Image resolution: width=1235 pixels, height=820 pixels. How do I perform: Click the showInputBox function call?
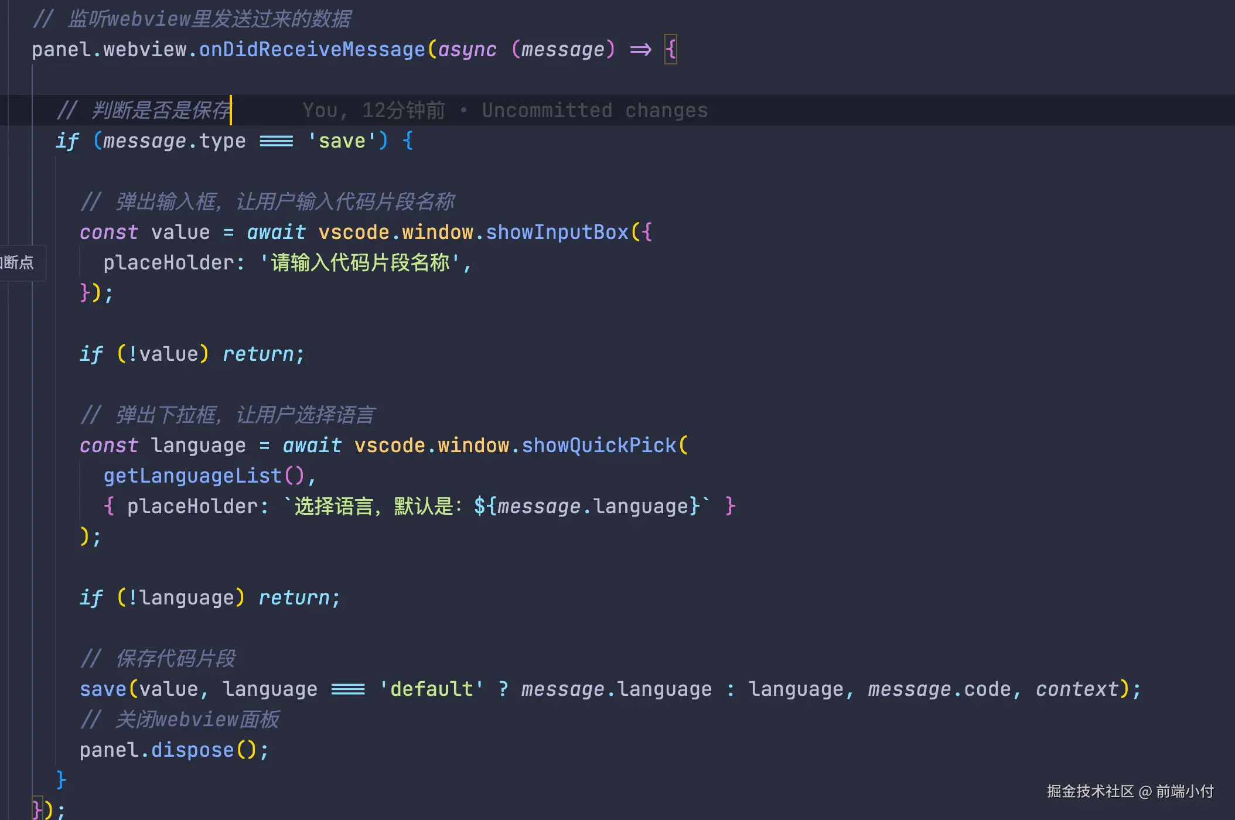(557, 233)
